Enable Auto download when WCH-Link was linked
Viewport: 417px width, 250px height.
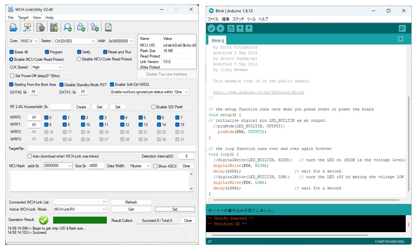point(30,156)
